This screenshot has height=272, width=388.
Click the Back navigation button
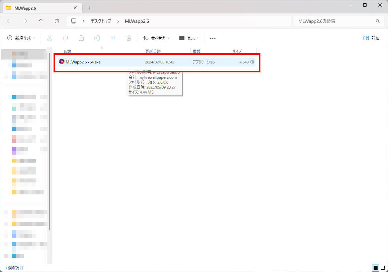9,21
